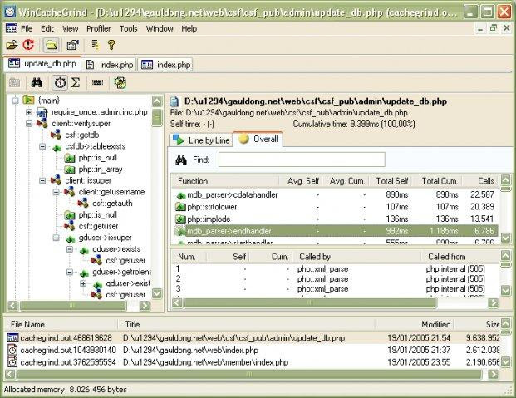Sort file list by Modified column
The width and height of the screenshot is (516, 398).
[x=415, y=324]
